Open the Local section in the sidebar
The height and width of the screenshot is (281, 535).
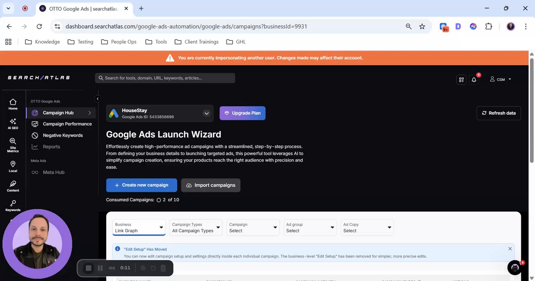click(13, 166)
